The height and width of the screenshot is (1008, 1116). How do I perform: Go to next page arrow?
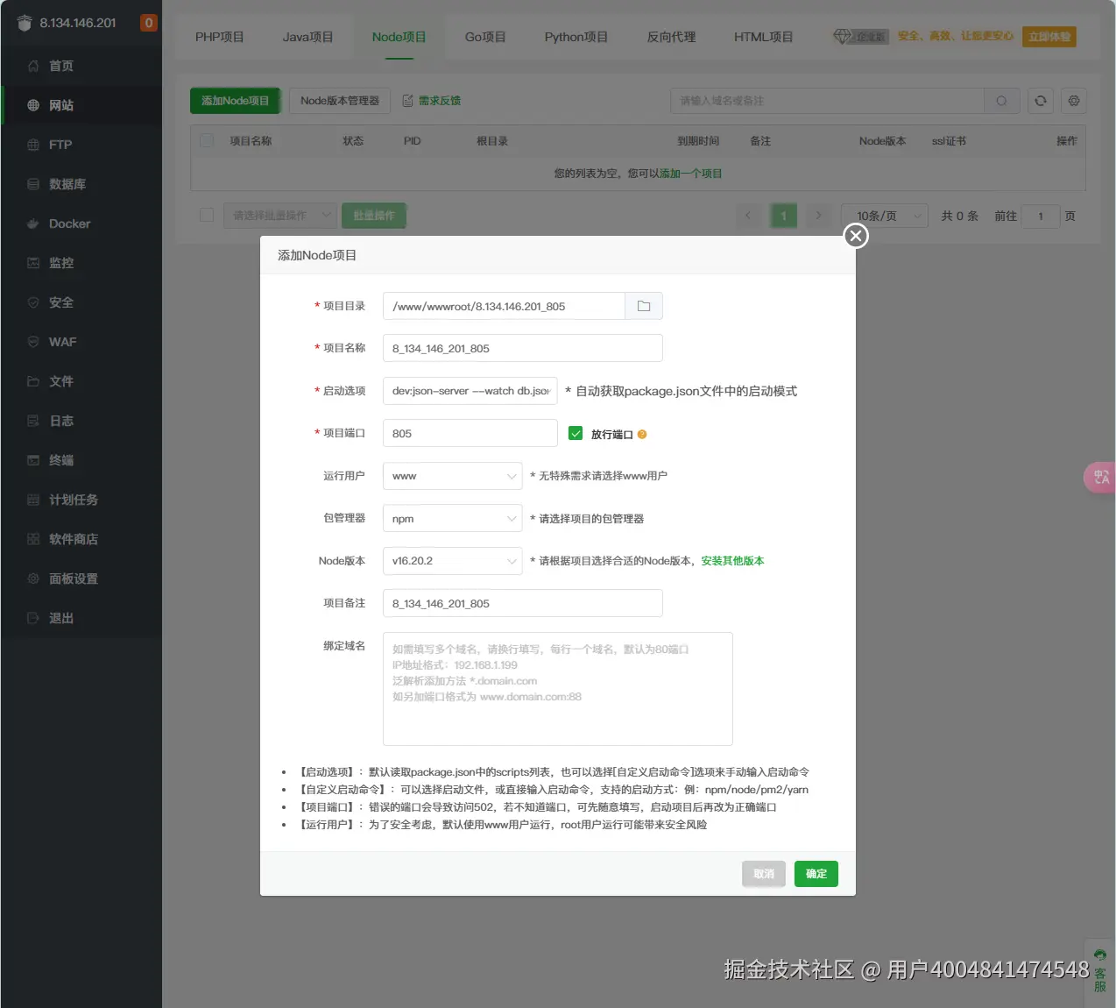[x=819, y=216]
